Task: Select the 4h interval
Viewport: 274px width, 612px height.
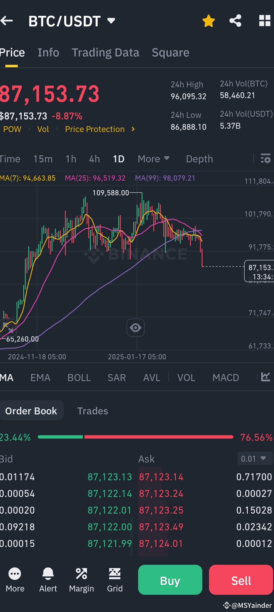Action: (x=94, y=159)
